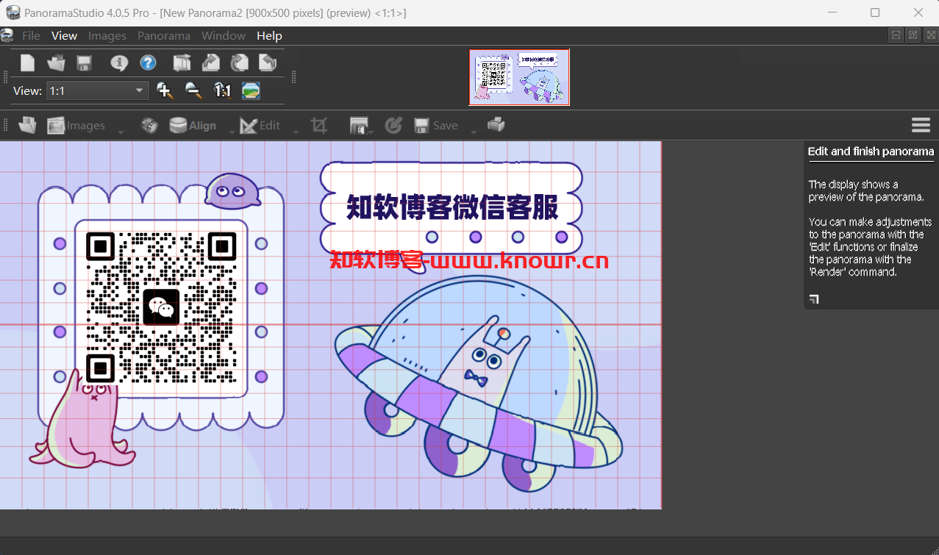Screen dimensions: 939x555
Task: Click the circular pen retouch icon
Action: tap(393, 126)
